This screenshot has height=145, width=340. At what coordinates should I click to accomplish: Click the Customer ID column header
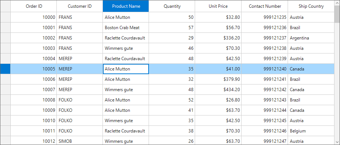(80, 6)
